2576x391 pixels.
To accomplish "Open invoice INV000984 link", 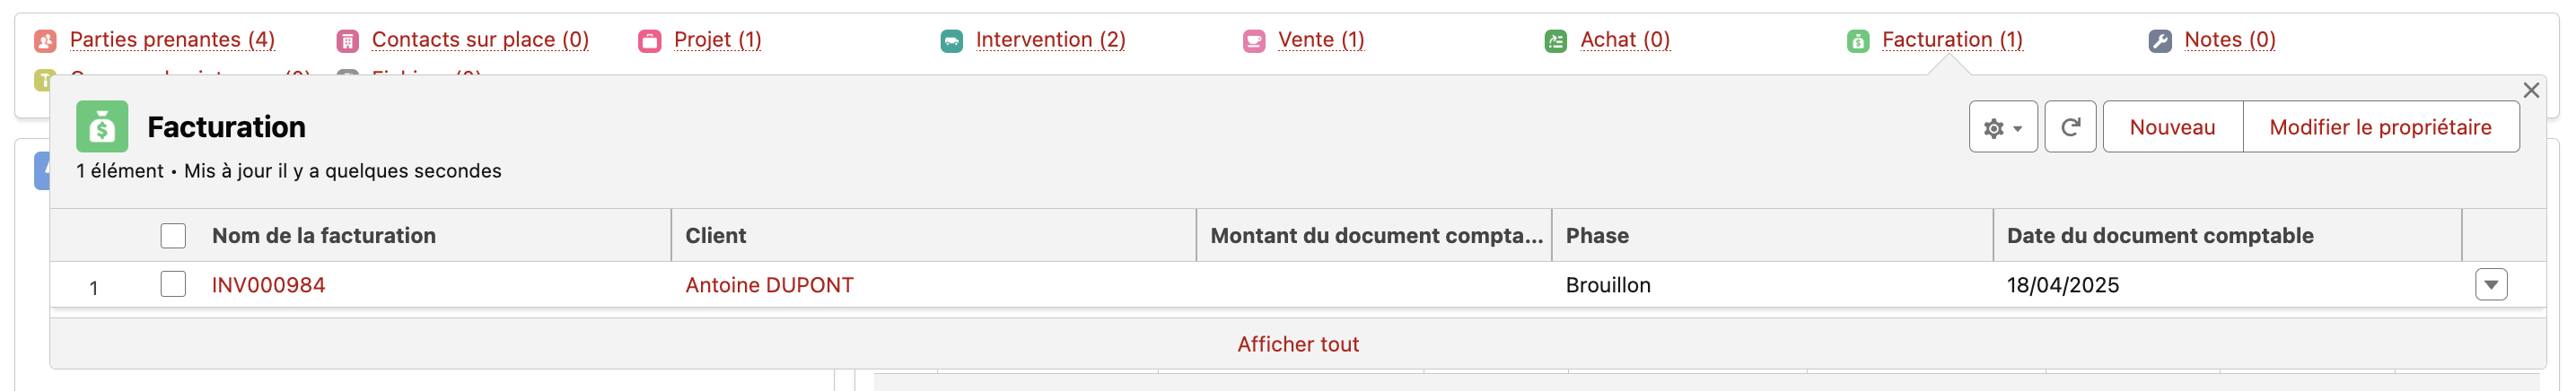I will pyautogui.click(x=268, y=285).
